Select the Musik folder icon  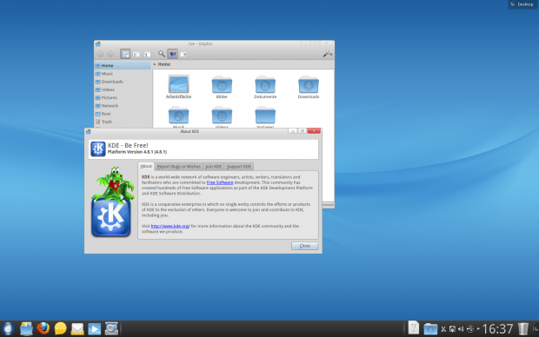click(178, 115)
